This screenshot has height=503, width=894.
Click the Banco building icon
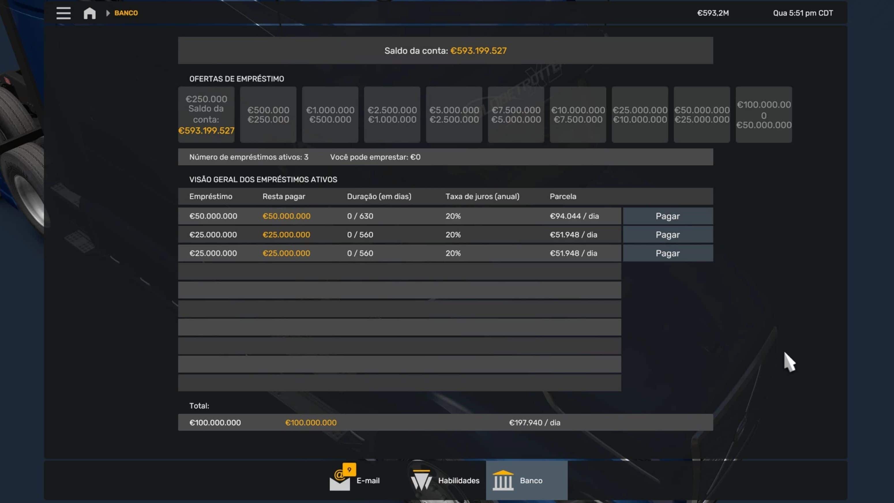[x=503, y=480]
